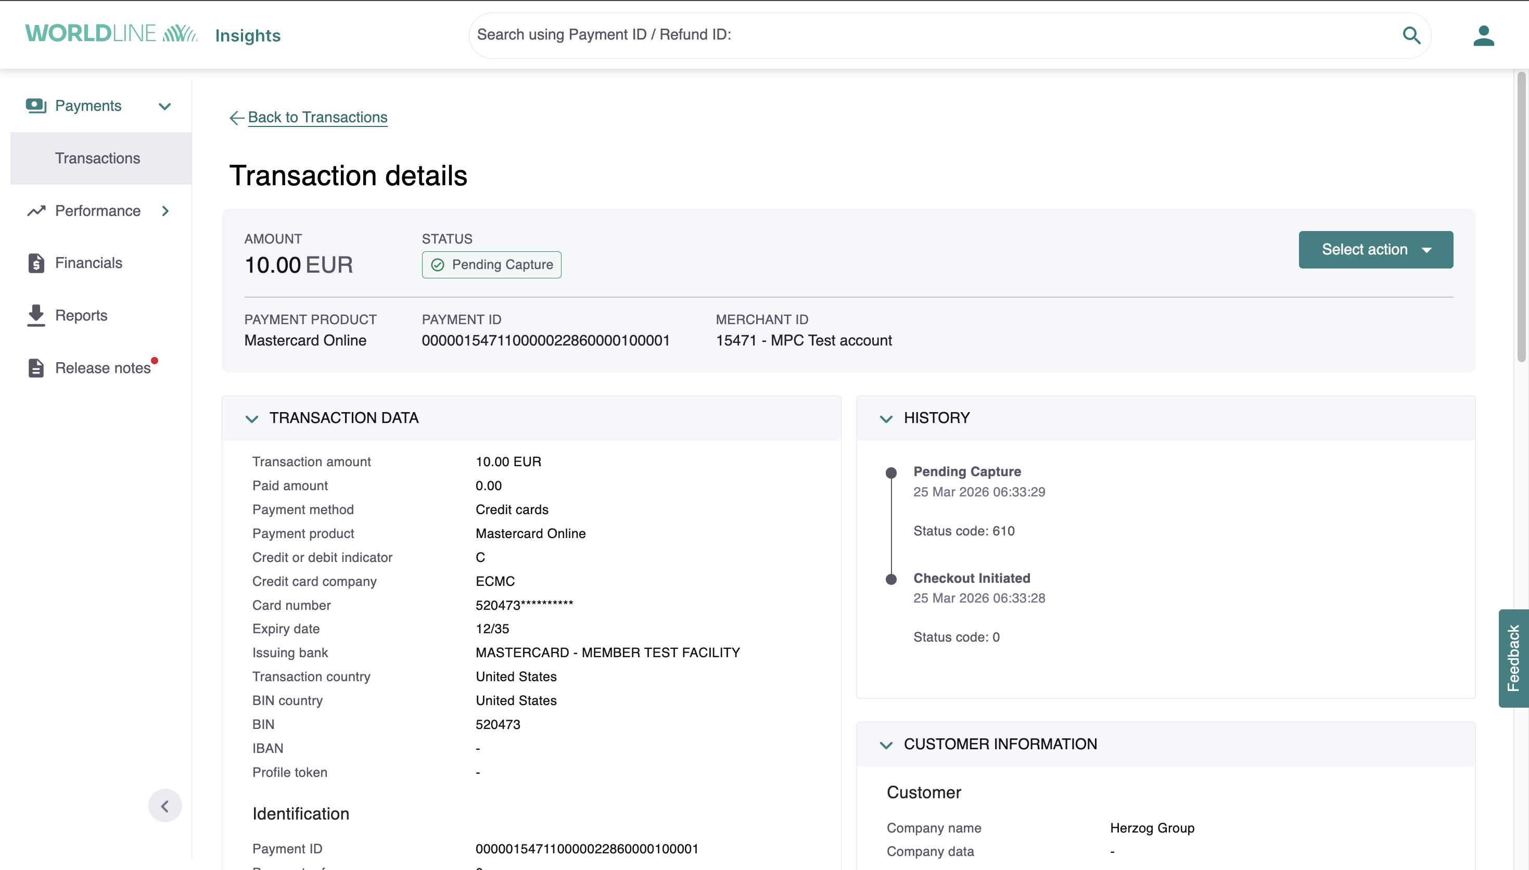1529x870 pixels.
Task: Click the Credit card company value ECMC
Action: 495,581
